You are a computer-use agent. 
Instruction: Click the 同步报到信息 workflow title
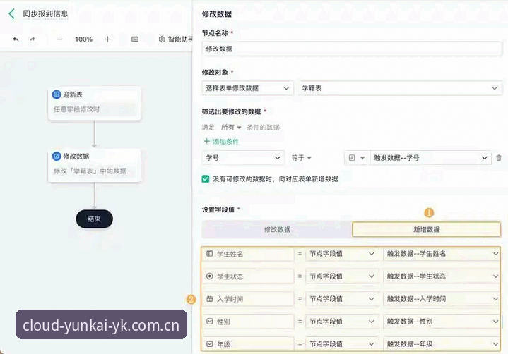point(45,13)
